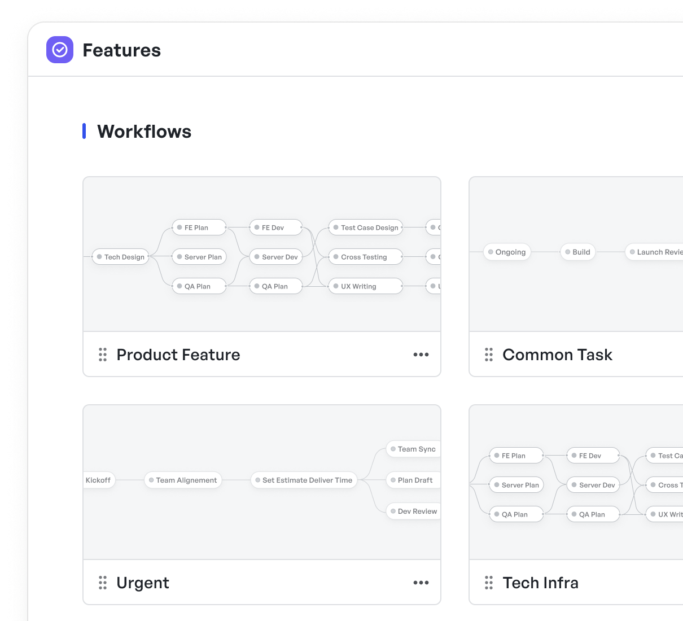Screen dimensions: 683x621
Task: Select Server Dev node in Tech Infra
Action: [x=593, y=485]
